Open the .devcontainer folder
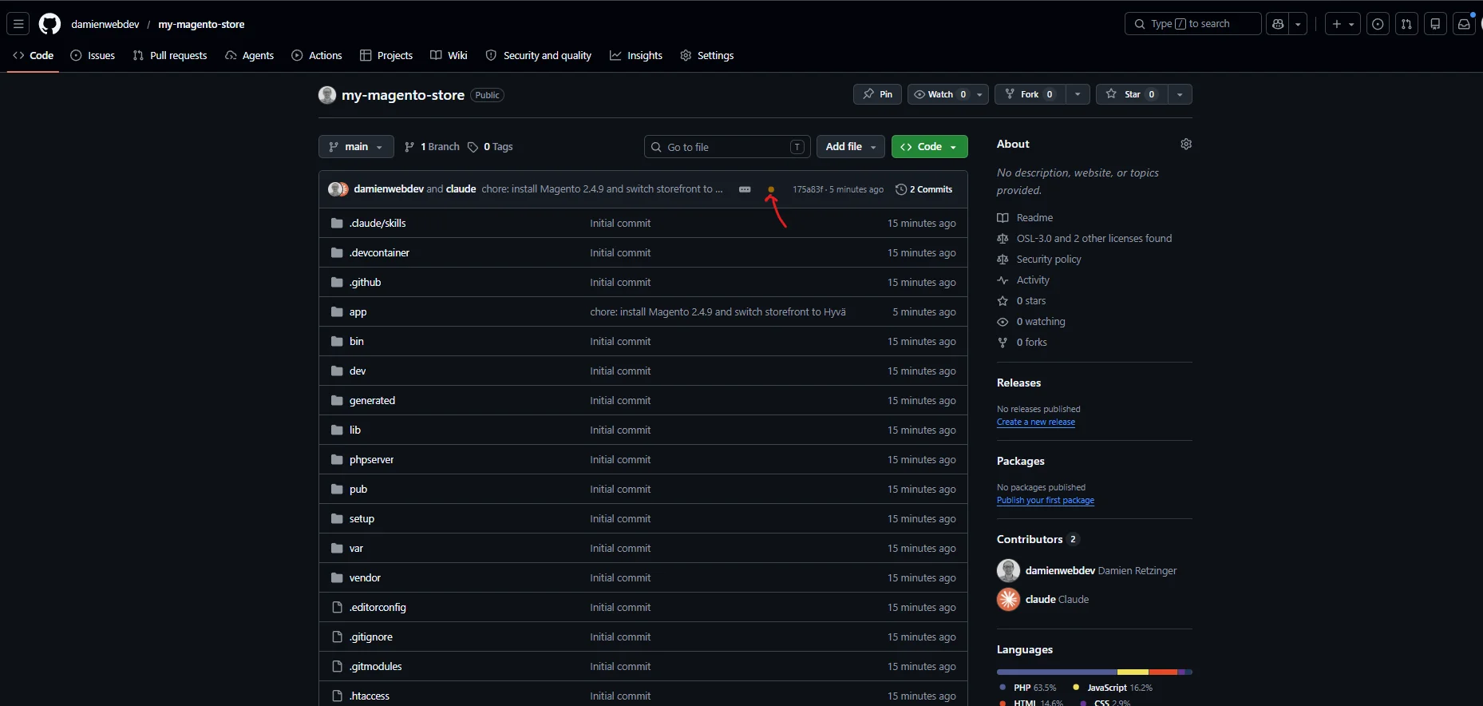1483x706 pixels. [x=379, y=252]
